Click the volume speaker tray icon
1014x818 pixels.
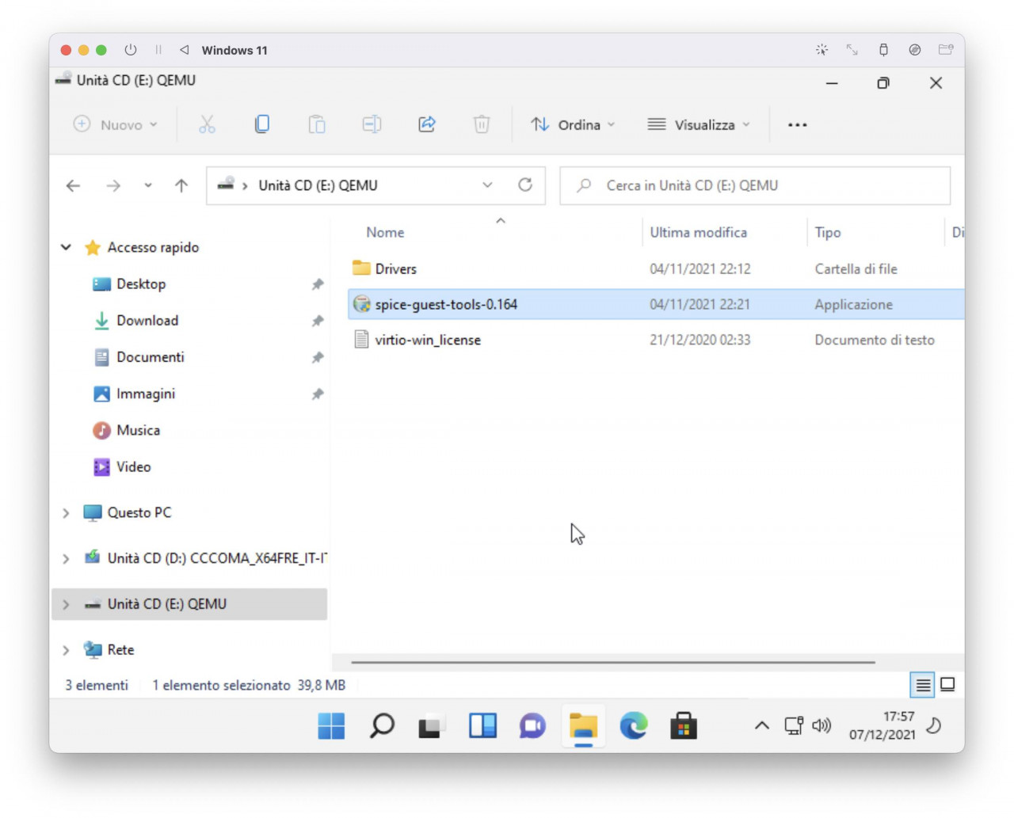click(x=821, y=725)
